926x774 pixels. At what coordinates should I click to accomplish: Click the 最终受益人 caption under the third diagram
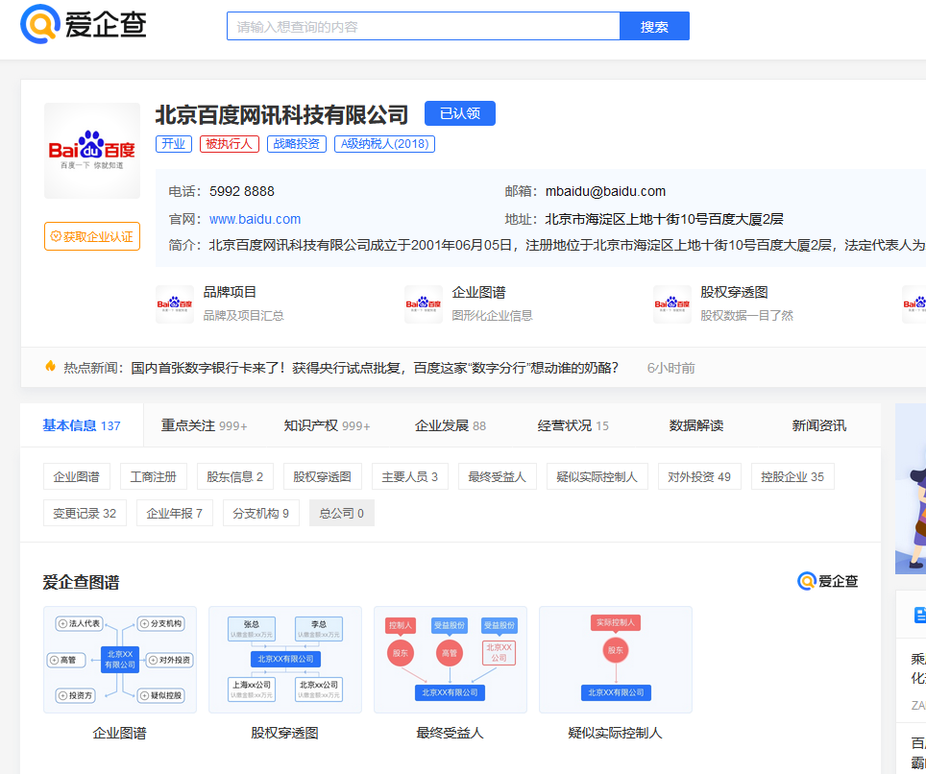(450, 733)
